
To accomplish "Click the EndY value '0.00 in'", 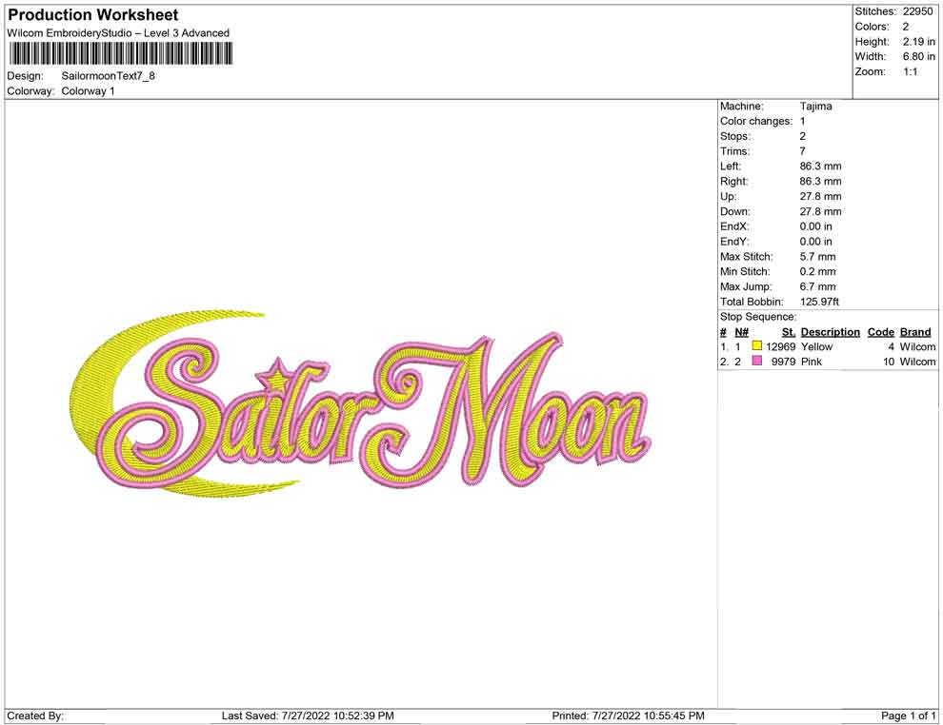I will (816, 242).
